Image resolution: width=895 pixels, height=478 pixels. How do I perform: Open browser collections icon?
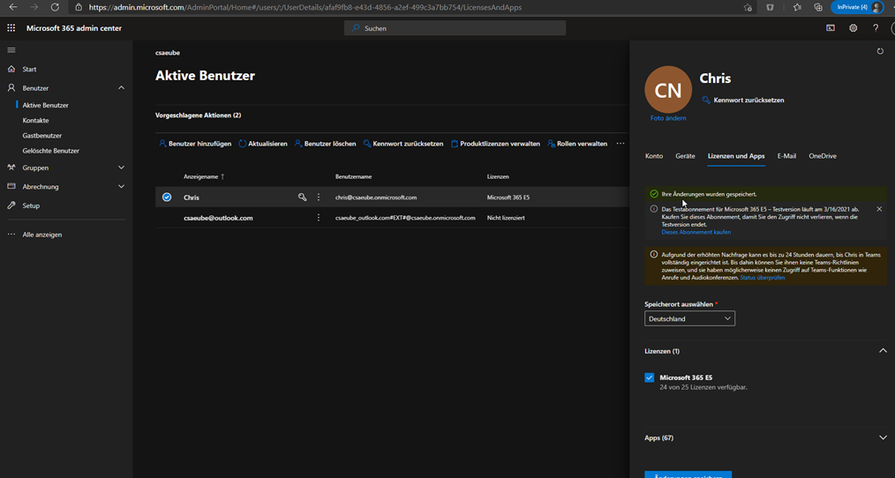pyautogui.click(x=818, y=7)
